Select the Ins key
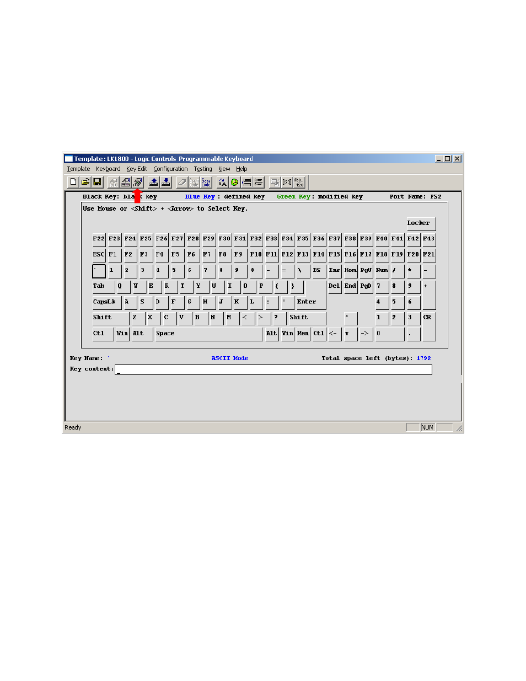This screenshot has height=681, width=526. point(335,271)
